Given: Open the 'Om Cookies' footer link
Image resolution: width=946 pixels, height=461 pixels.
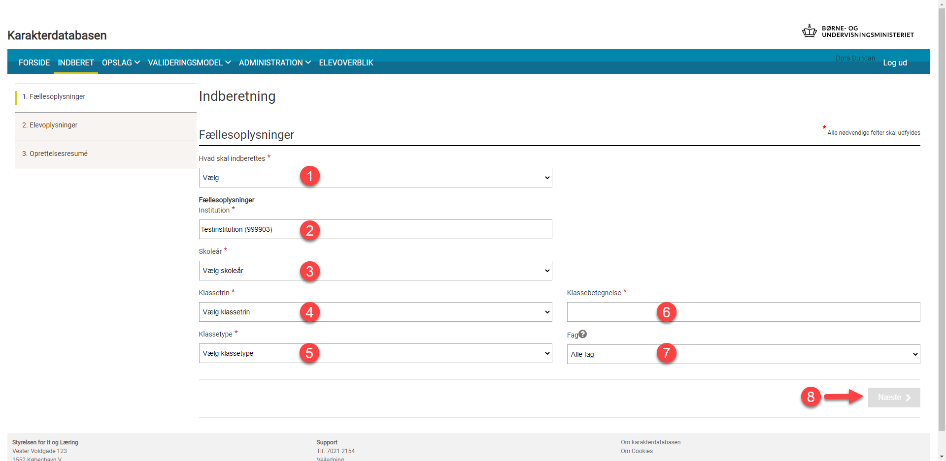Looking at the screenshot, I should point(637,451).
